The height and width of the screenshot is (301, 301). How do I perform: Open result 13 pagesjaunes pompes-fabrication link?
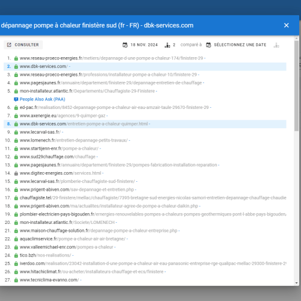tap(118, 165)
